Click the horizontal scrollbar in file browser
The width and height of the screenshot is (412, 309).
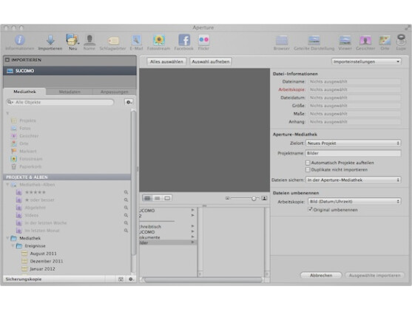[x=203, y=280]
